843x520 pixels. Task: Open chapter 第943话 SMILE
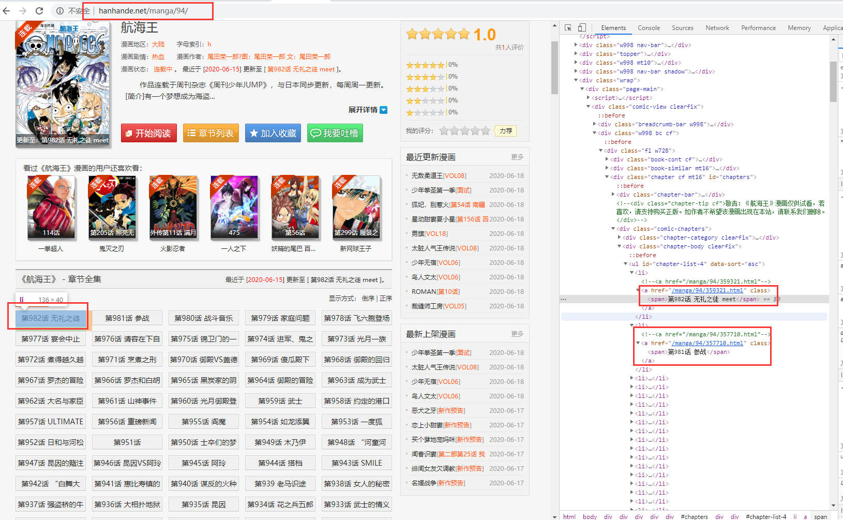click(x=357, y=463)
